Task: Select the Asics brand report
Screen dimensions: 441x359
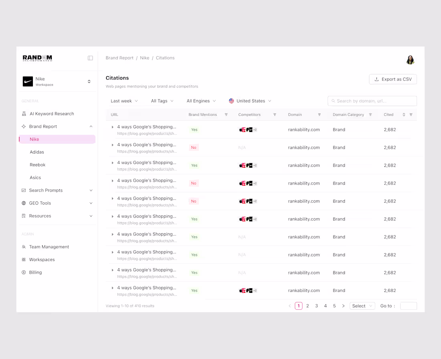Action: tap(35, 178)
